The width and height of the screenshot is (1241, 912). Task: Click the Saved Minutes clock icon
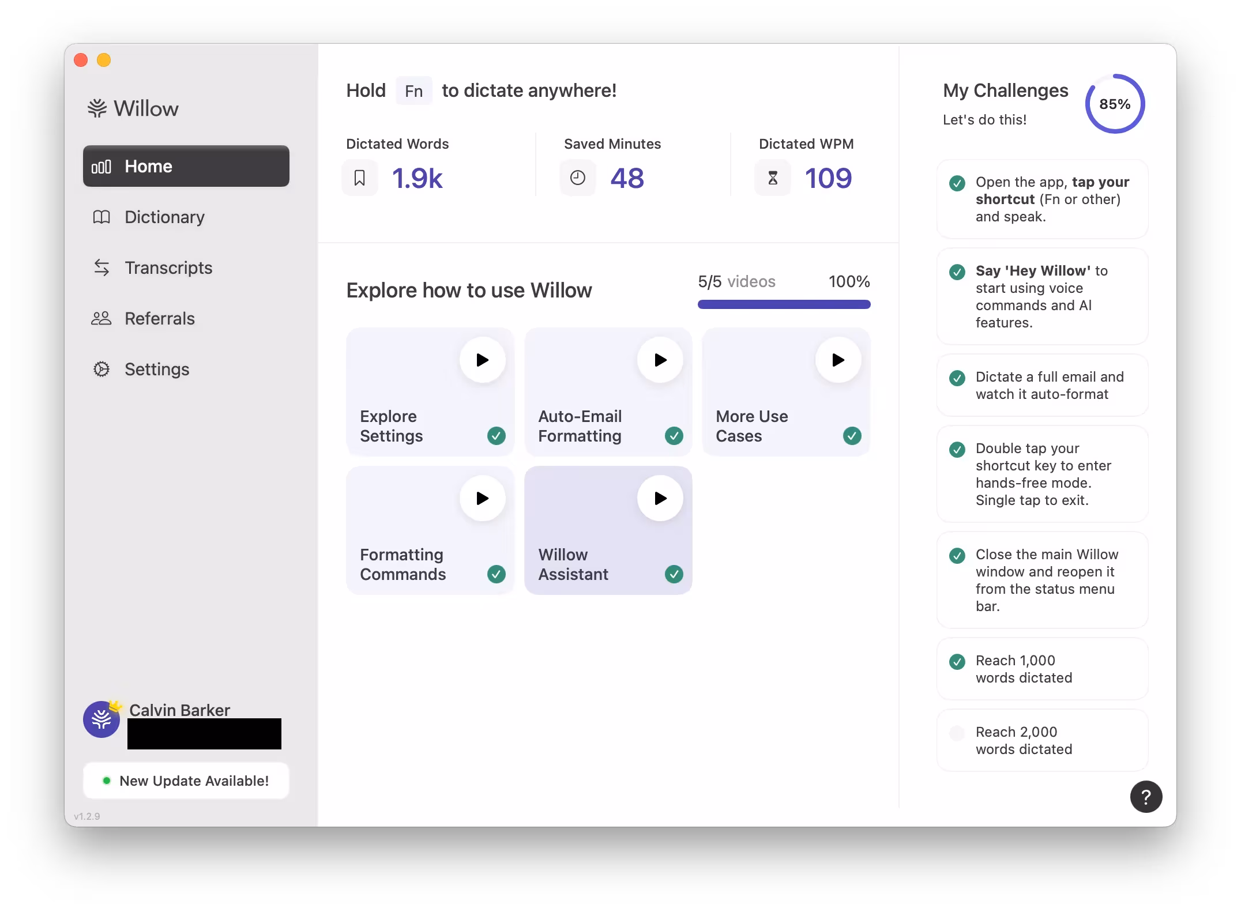pyautogui.click(x=577, y=178)
